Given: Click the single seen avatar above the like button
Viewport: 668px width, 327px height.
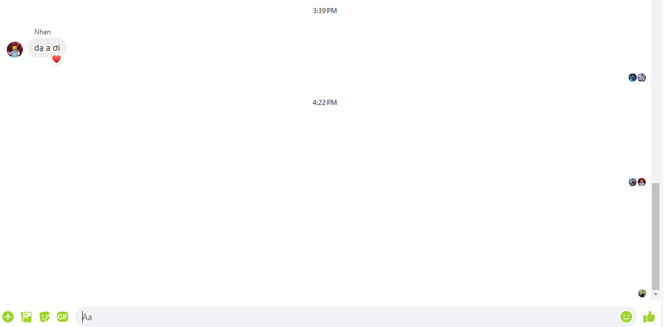Looking at the screenshot, I should coord(642,293).
